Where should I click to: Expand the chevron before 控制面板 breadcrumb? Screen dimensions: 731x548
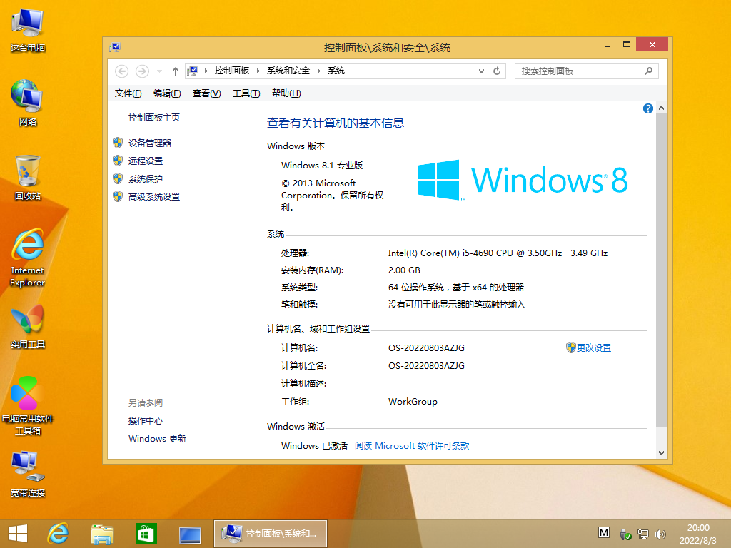point(206,71)
